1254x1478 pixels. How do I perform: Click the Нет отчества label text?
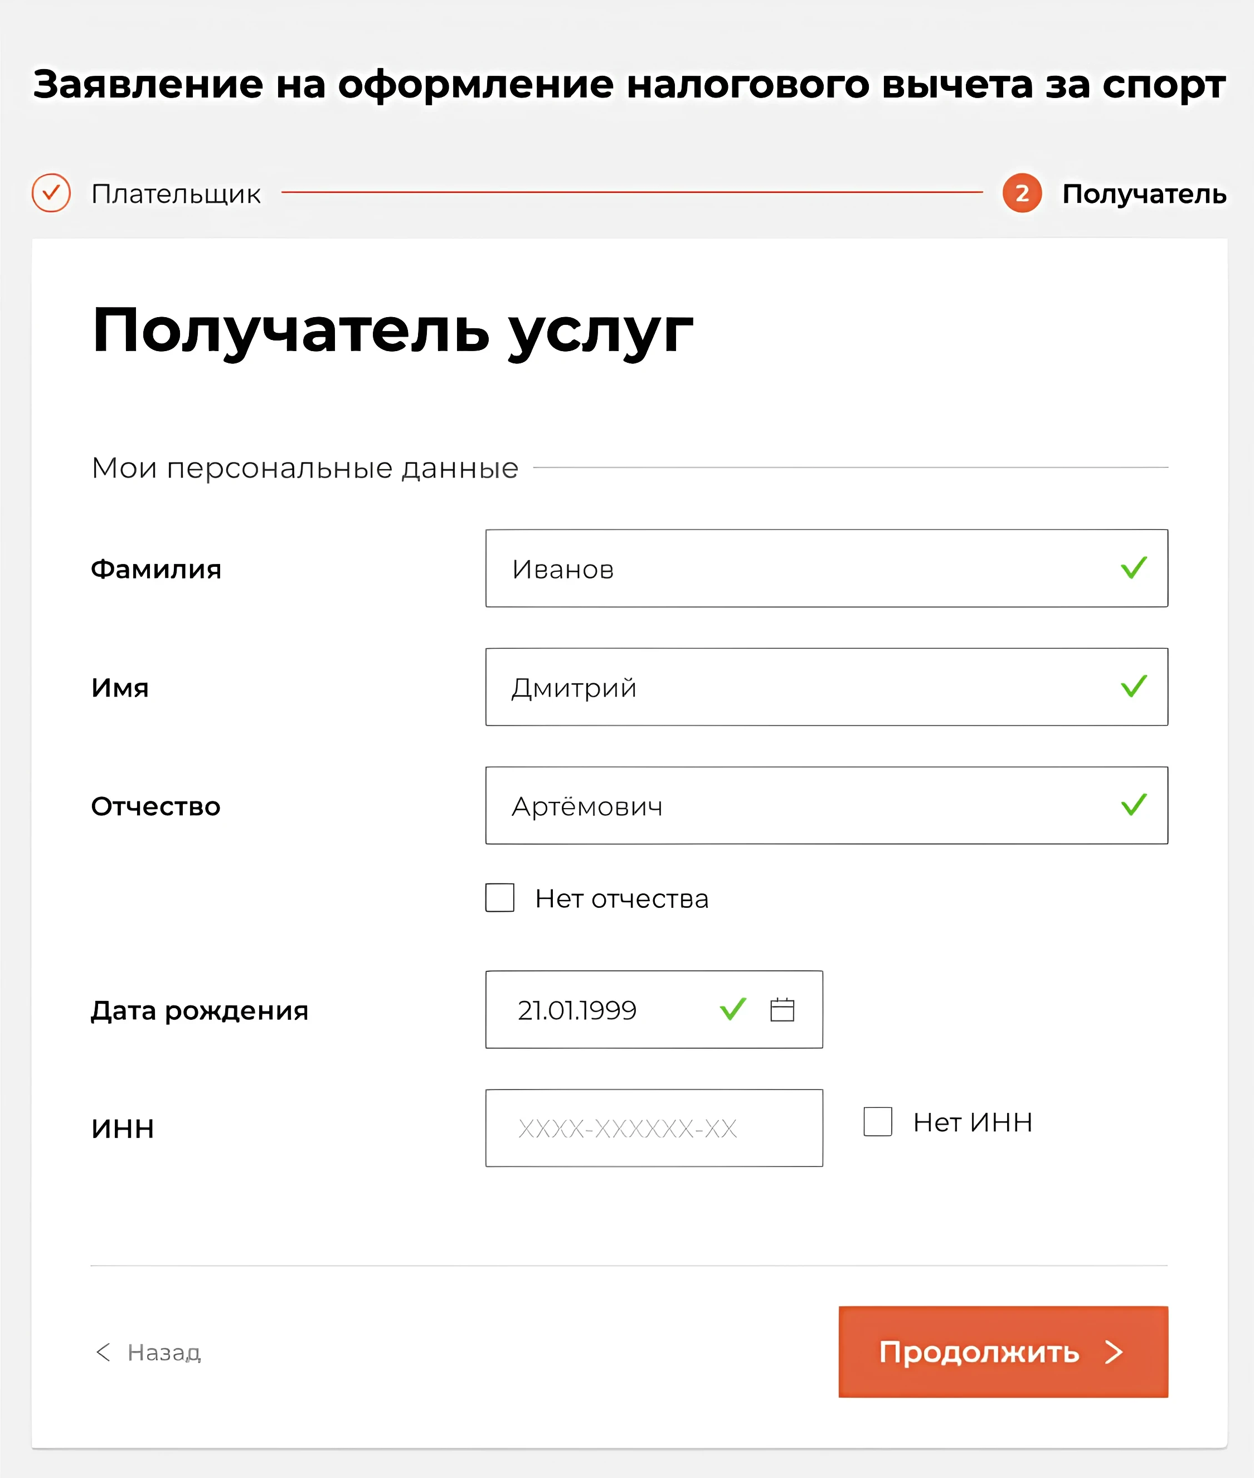[622, 898]
